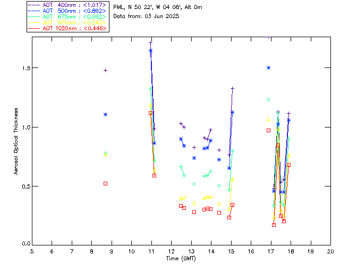
Task: Click the 'Time (GMT)' axis label
Action: click(x=181, y=259)
